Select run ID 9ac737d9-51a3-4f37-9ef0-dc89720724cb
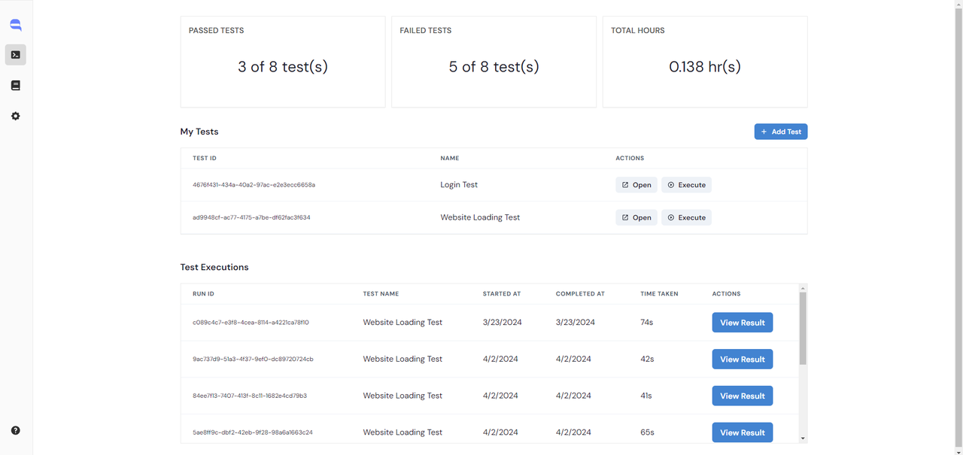This screenshot has height=455, width=963. pos(253,359)
